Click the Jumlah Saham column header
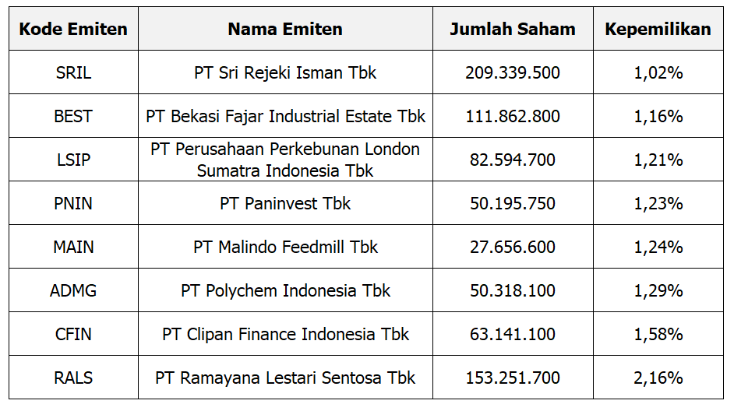Viewport: 734px width, 404px height. (x=513, y=30)
